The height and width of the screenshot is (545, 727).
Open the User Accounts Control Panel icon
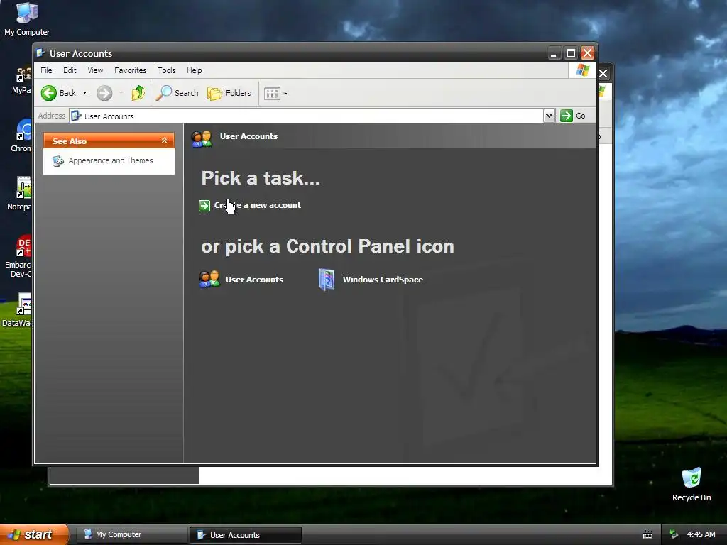tap(209, 280)
